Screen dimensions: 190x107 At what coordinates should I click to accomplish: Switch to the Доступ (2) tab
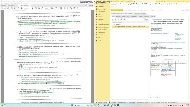click(x=153, y=17)
